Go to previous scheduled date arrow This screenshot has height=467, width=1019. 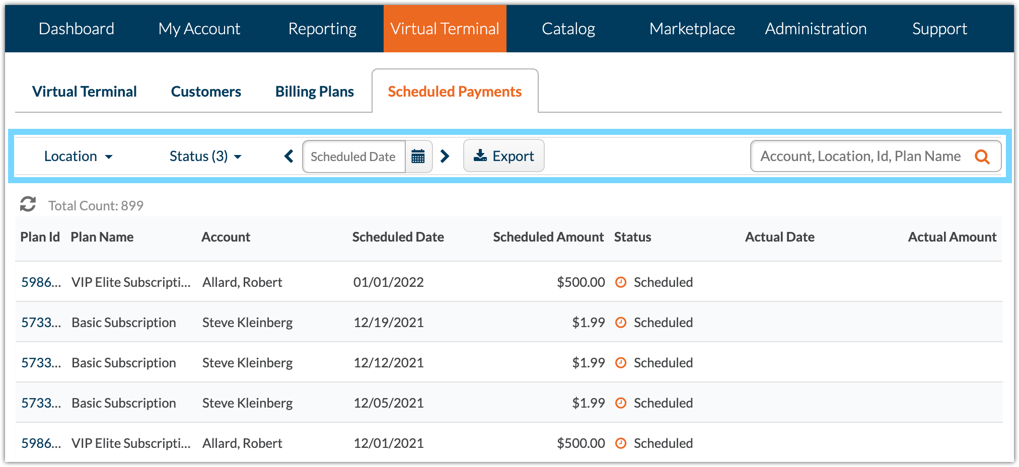pos(289,157)
